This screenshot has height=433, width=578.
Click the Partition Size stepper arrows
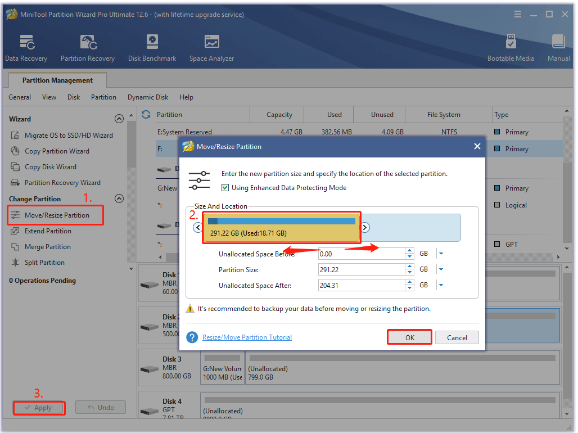pos(409,269)
